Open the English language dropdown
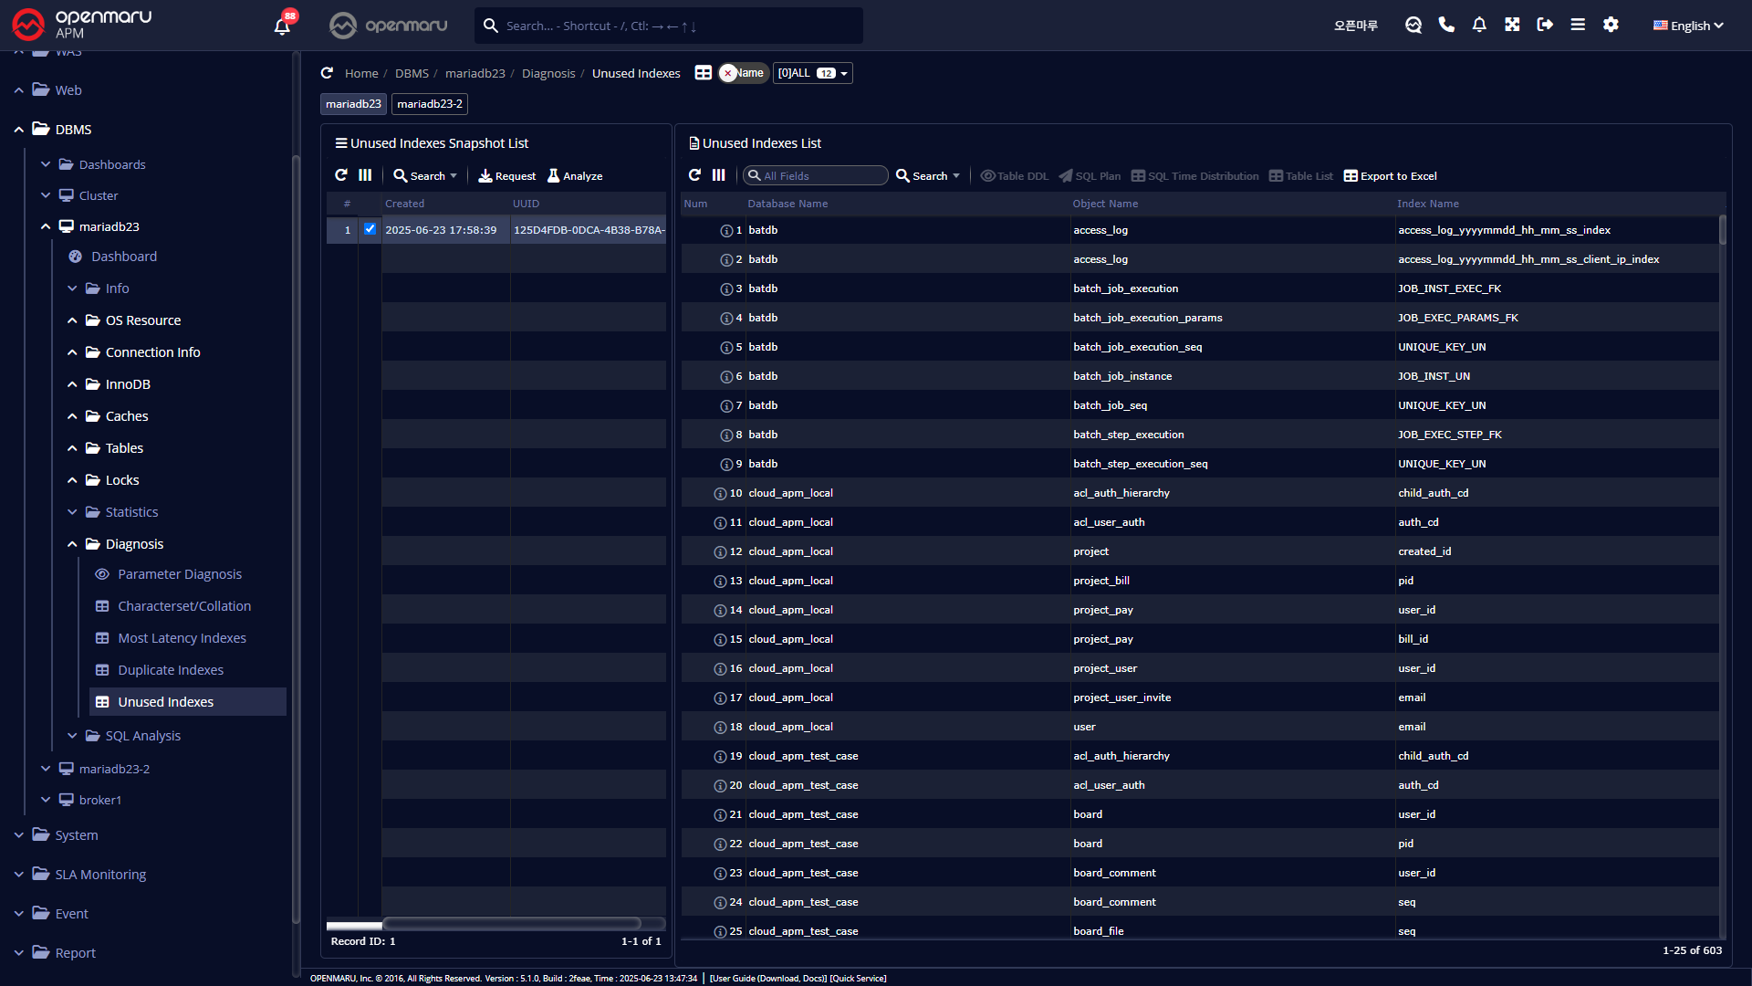Viewport: 1752px width, 986px height. (x=1688, y=26)
